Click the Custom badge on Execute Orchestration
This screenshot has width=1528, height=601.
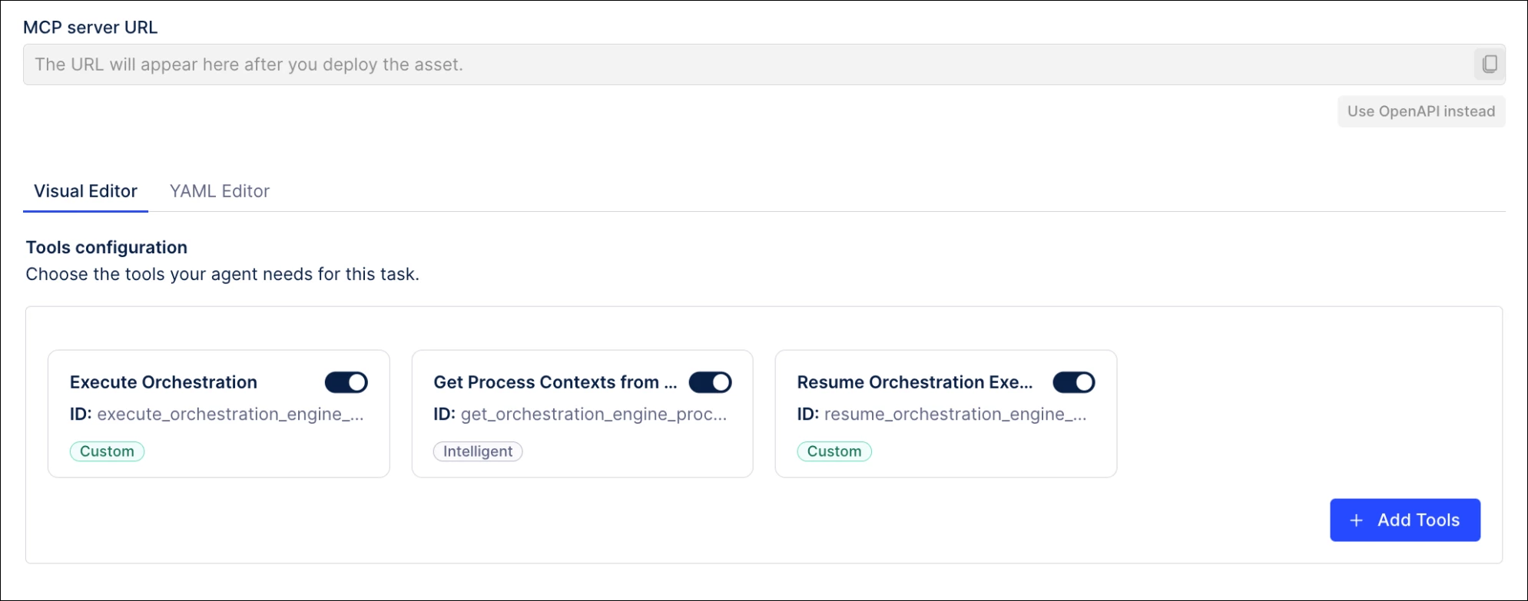click(x=107, y=451)
